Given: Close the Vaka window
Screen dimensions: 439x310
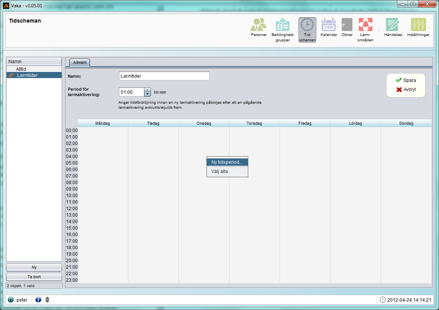Looking at the screenshot, I should click(x=427, y=4).
